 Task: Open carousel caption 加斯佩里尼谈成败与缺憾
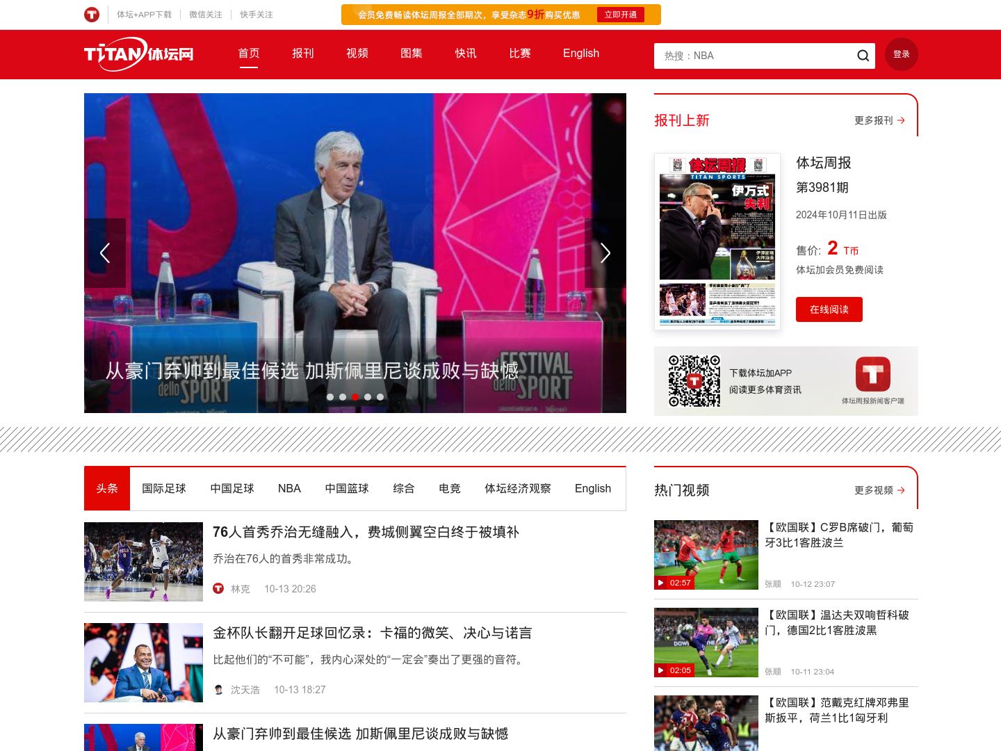click(x=312, y=371)
